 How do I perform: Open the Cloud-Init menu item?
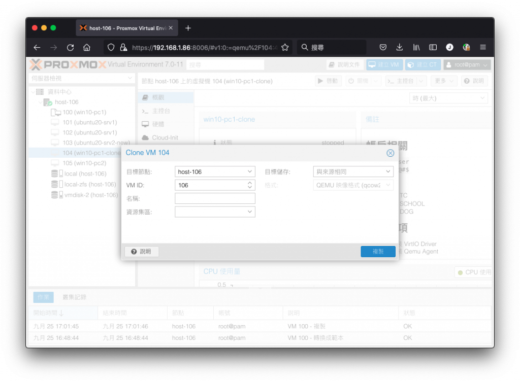166,137
